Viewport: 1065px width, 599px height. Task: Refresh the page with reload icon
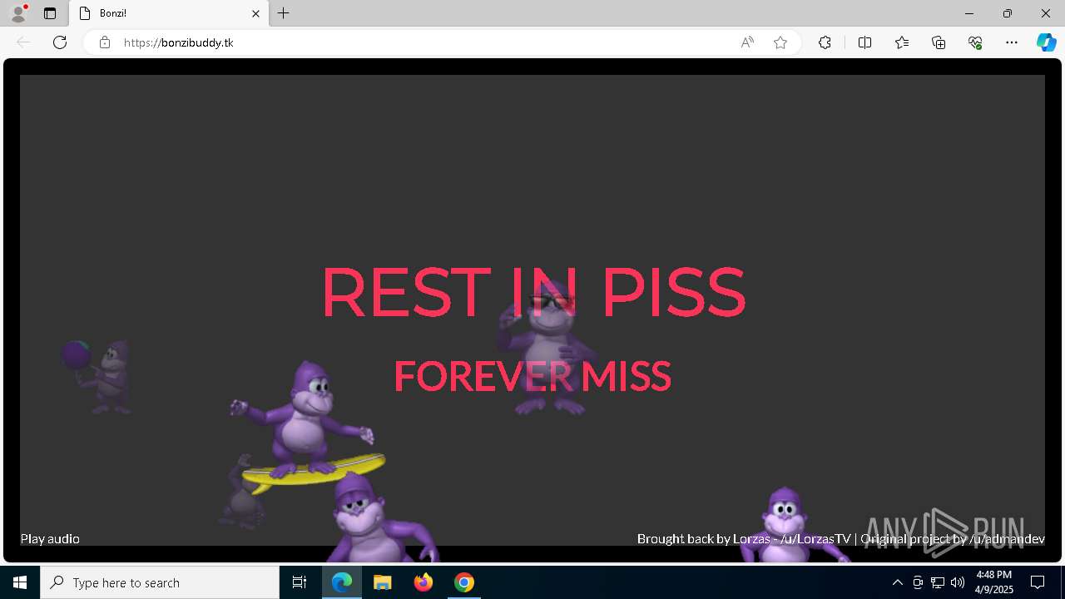point(60,42)
